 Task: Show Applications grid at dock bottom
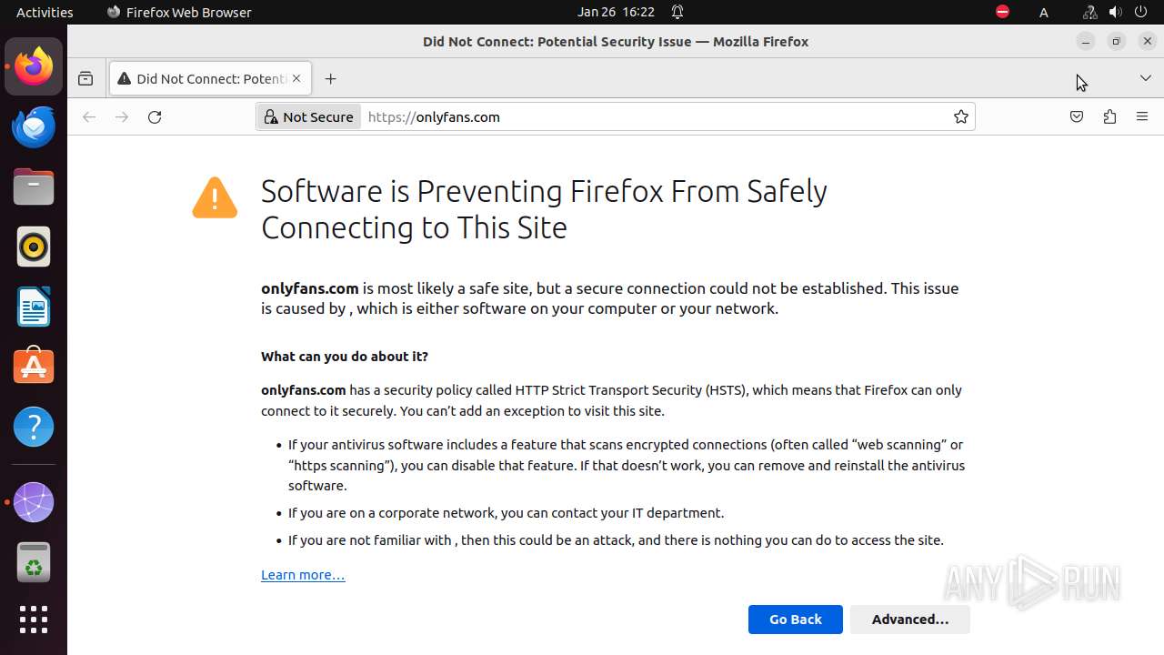[34, 620]
